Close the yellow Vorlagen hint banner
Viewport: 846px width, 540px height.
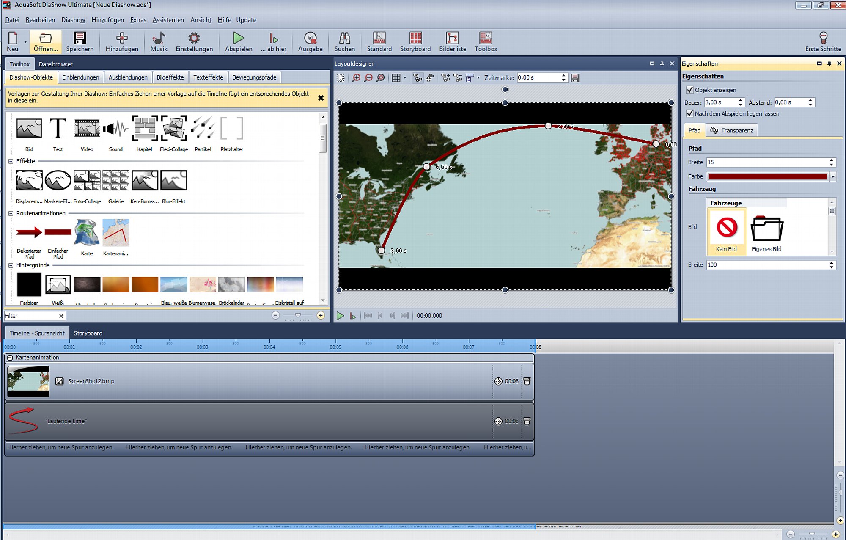pyautogui.click(x=321, y=98)
